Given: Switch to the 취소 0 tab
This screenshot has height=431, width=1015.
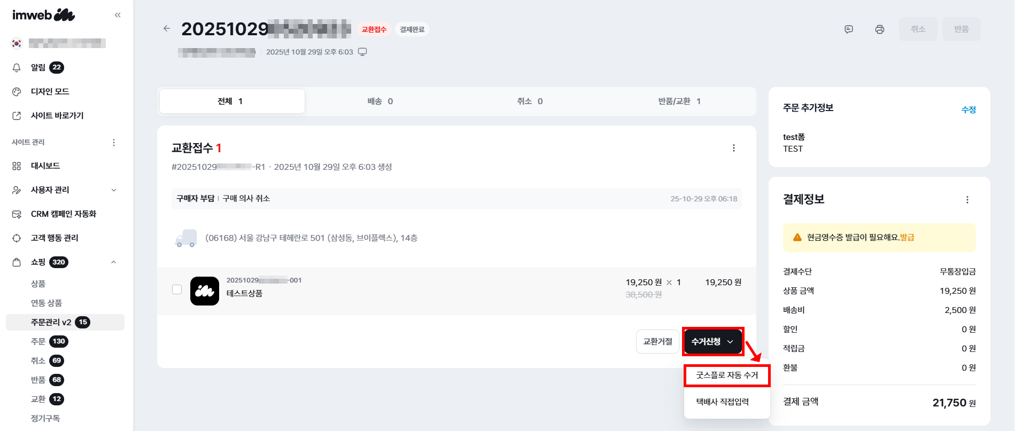Looking at the screenshot, I should coord(530,101).
